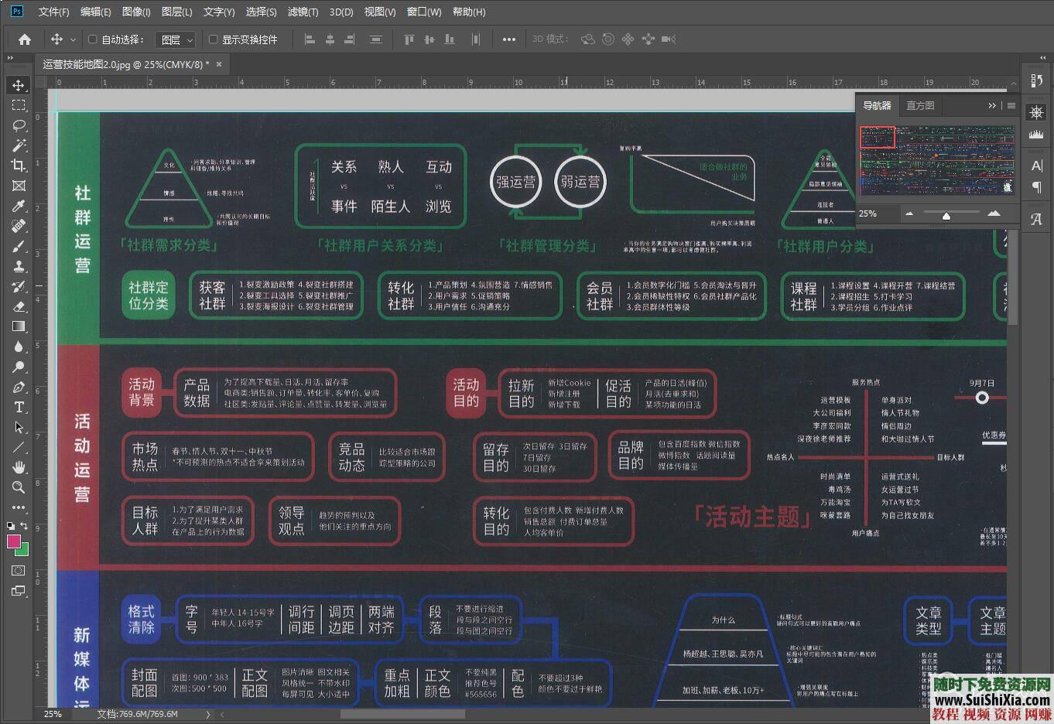This screenshot has height=724, width=1054.
Task: Choose the Eyedropper tool
Action: (19, 206)
